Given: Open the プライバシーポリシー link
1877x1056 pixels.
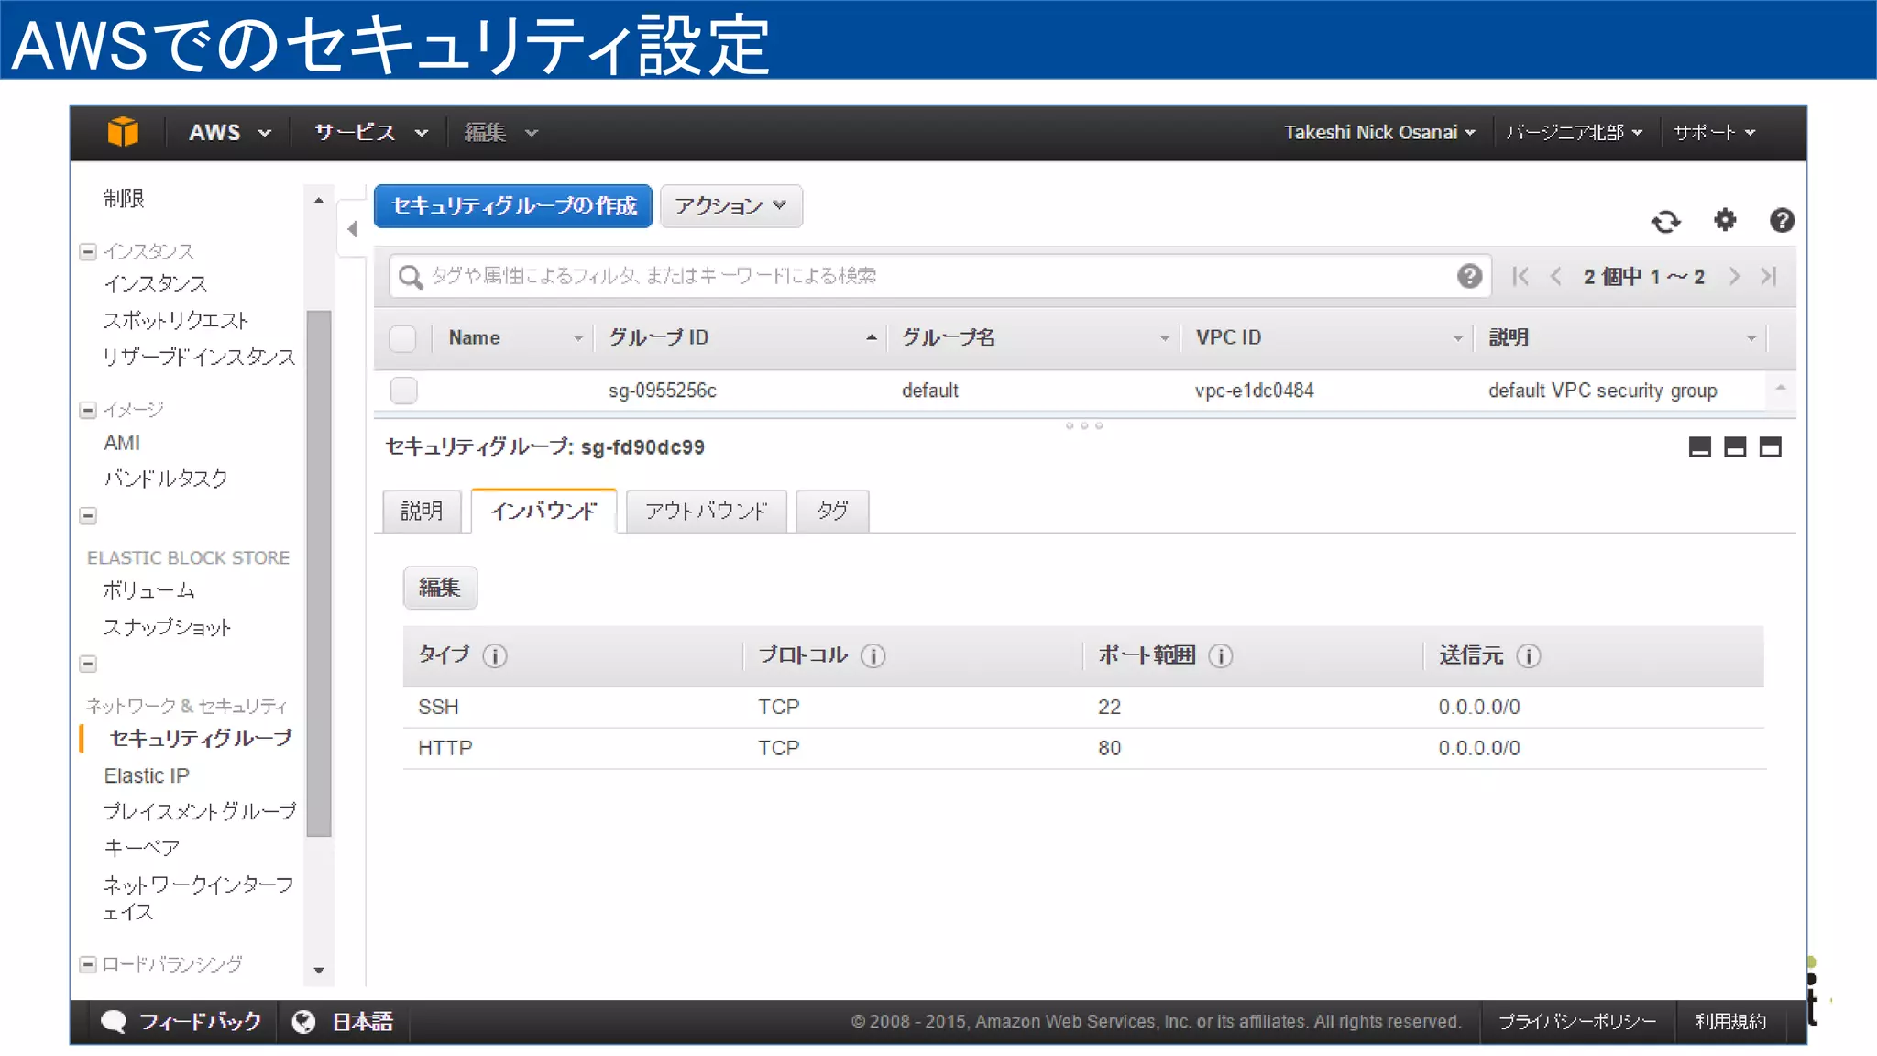Looking at the screenshot, I should 1577,1022.
